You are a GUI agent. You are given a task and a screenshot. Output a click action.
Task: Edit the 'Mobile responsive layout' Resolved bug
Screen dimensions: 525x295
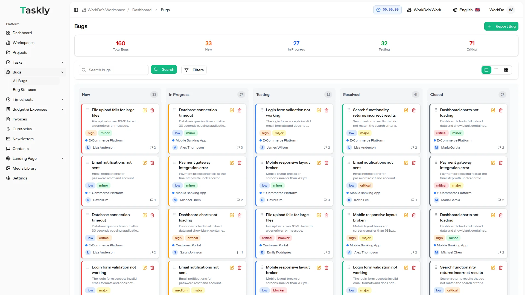[x=406, y=215]
